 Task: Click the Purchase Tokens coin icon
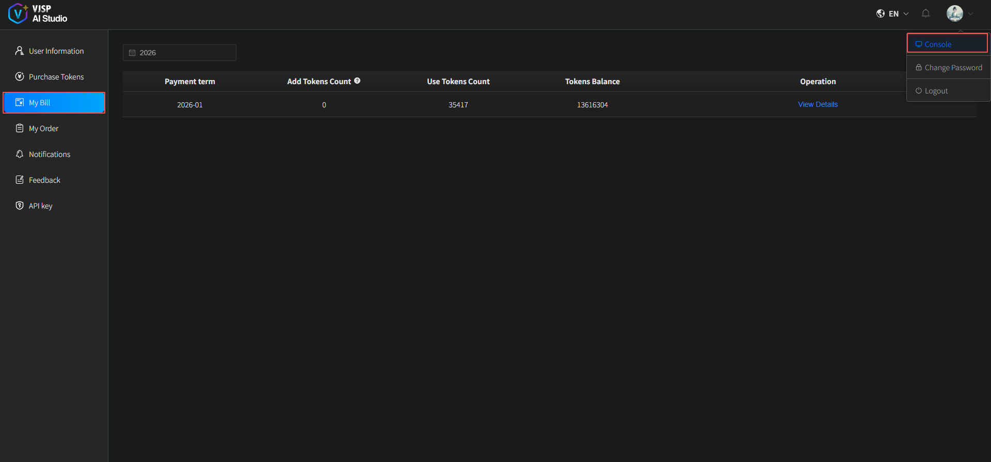(x=20, y=76)
